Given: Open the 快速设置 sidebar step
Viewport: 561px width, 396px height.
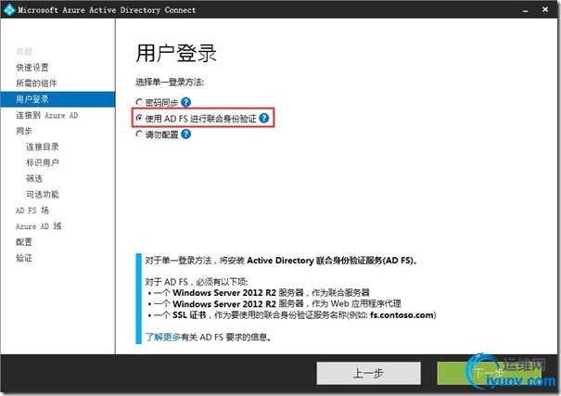Looking at the screenshot, I should 32,68.
